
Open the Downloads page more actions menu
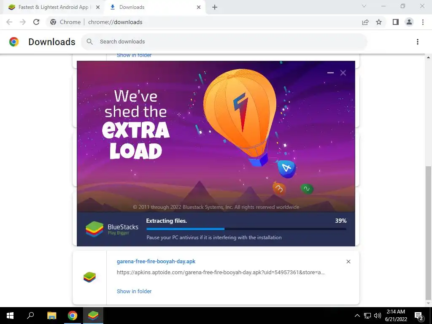coord(418,42)
